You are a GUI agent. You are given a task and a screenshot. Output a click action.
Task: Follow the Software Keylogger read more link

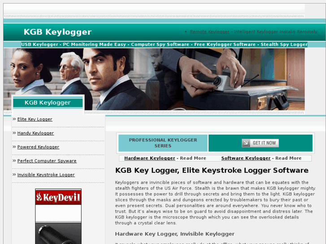(246, 158)
